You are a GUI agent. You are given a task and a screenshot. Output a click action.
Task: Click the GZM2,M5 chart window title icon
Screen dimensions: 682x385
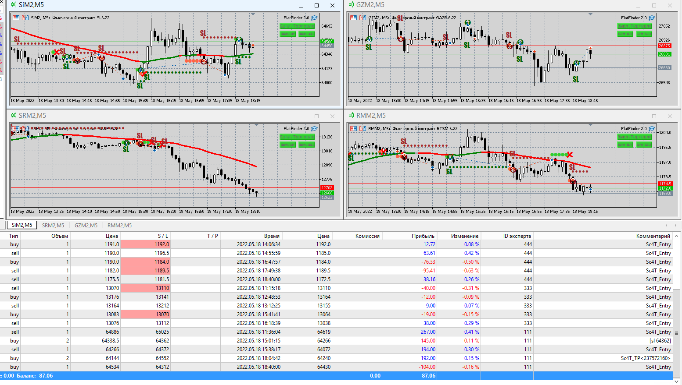pos(351,5)
